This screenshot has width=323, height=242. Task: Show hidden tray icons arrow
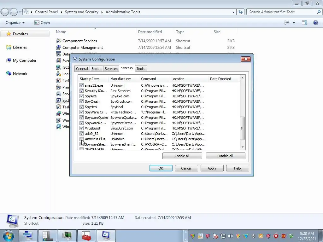point(185,236)
